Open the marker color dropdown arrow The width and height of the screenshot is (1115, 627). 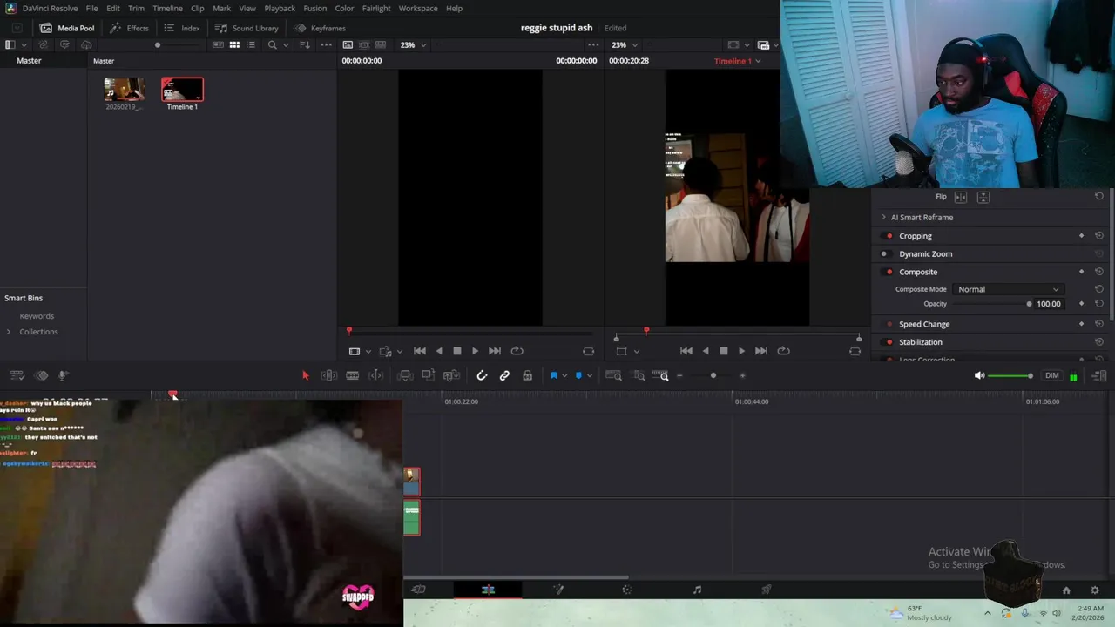[x=590, y=375]
